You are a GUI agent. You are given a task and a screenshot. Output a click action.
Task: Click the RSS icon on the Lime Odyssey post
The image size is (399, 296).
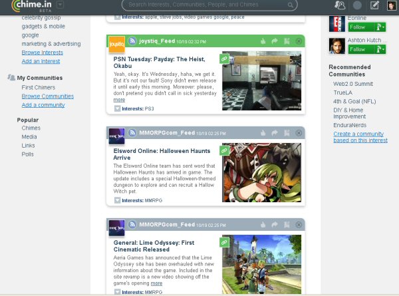point(132,224)
